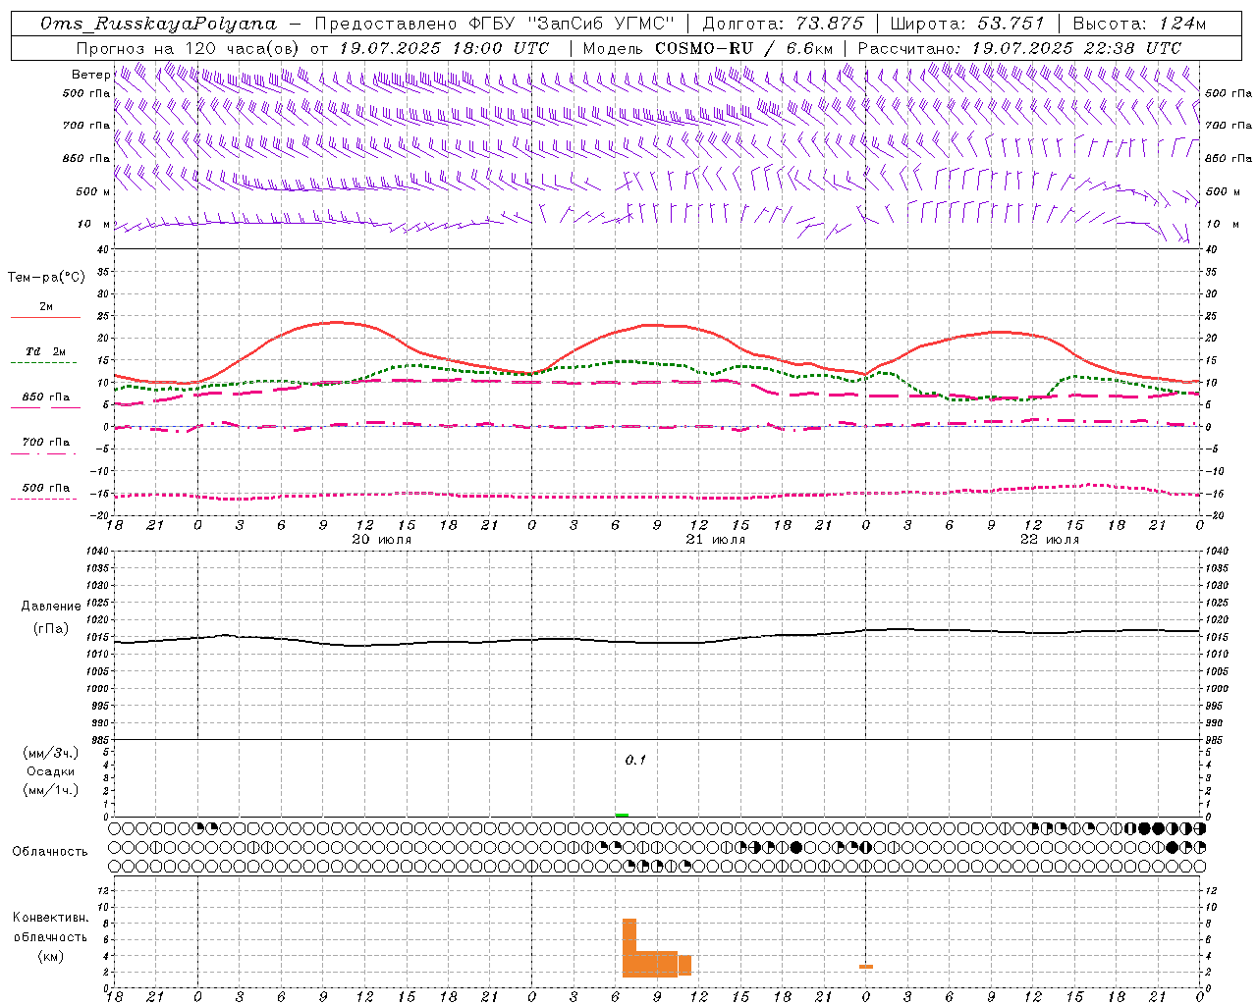Click the (мм/3ч.) precipitation unit label
This screenshot has height=1005, width=1257.
pyautogui.click(x=51, y=753)
